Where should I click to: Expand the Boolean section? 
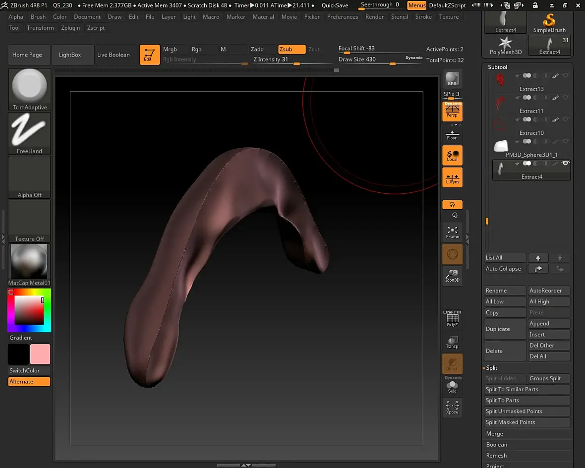coord(496,445)
